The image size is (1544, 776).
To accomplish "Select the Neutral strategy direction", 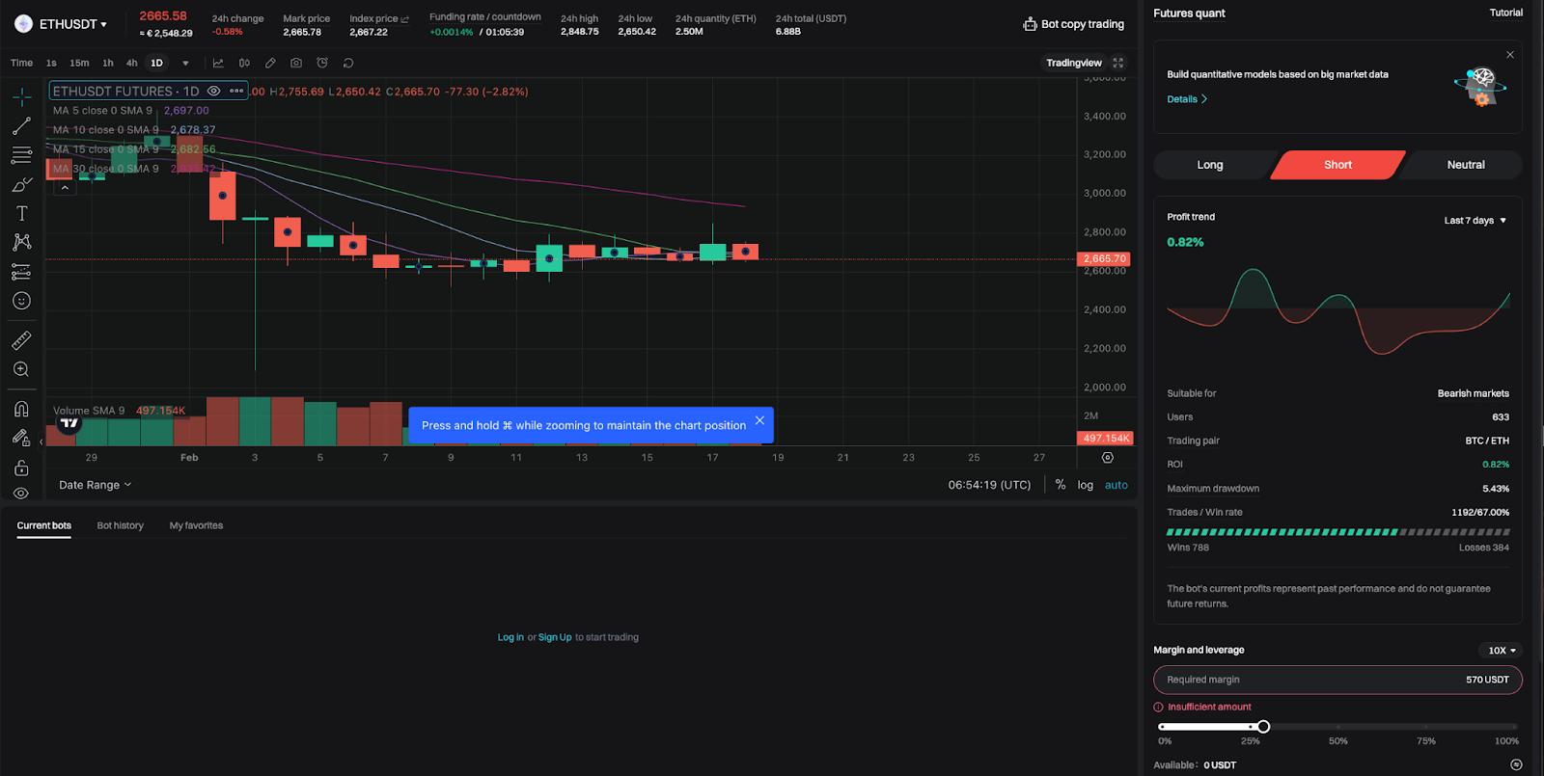I will pos(1465,165).
